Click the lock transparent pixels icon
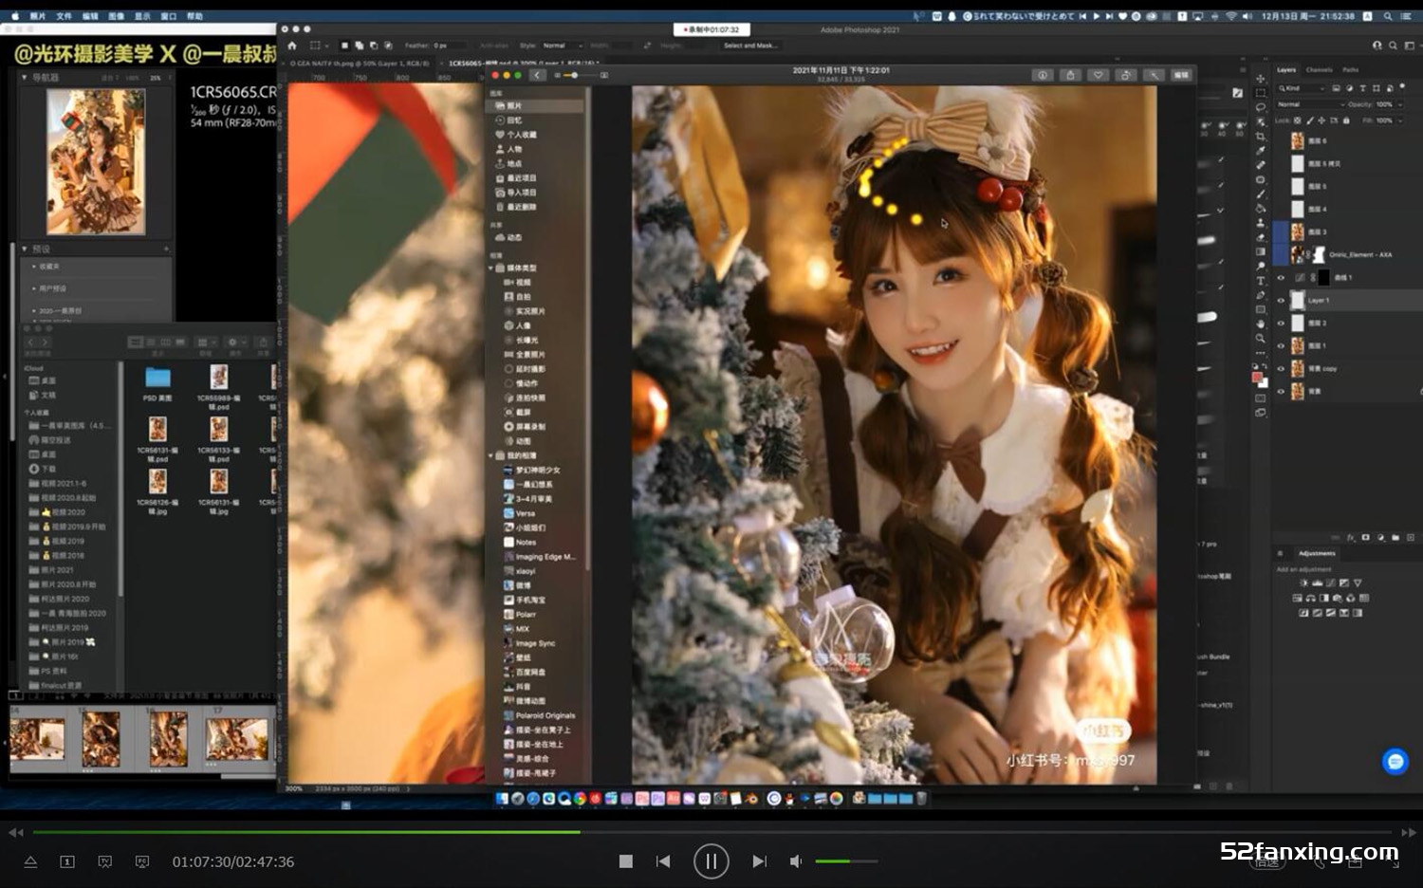The height and width of the screenshot is (888, 1423). 1298,120
